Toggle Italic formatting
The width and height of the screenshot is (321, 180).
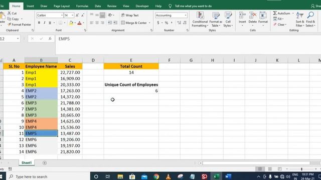45,23
